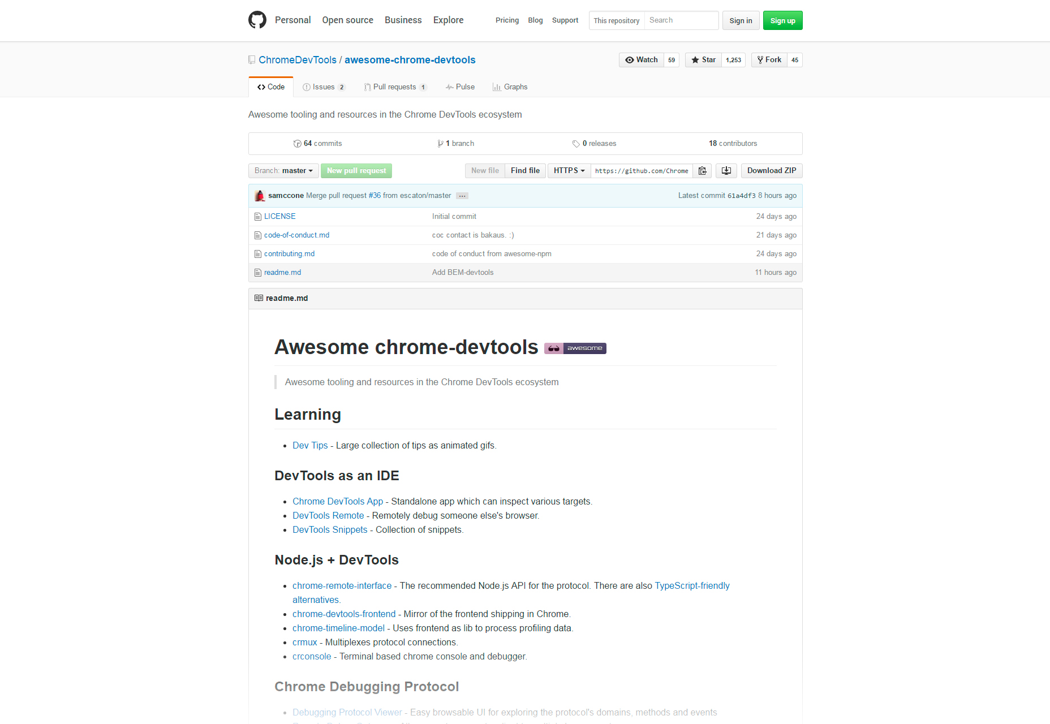Image resolution: width=1050 pixels, height=724 pixels.
Task: Click the clone URL text field
Action: (x=642, y=171)
